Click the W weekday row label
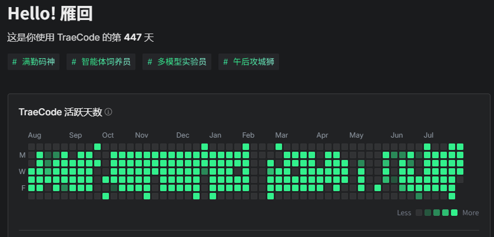 [22, 172]
